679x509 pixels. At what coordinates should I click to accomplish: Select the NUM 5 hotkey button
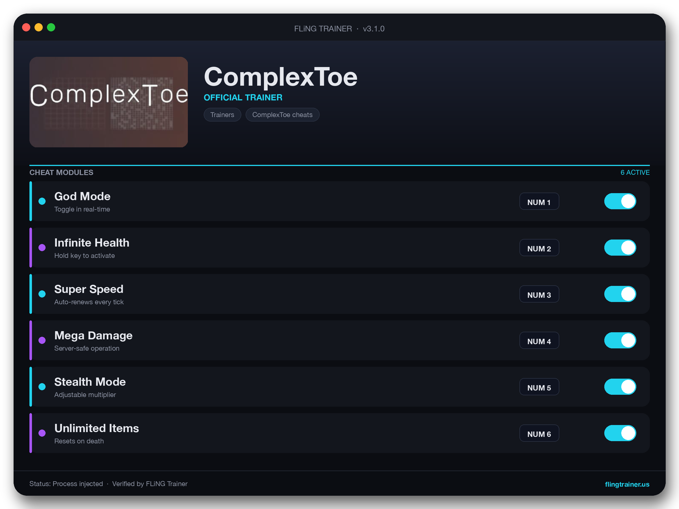(539, 387)
